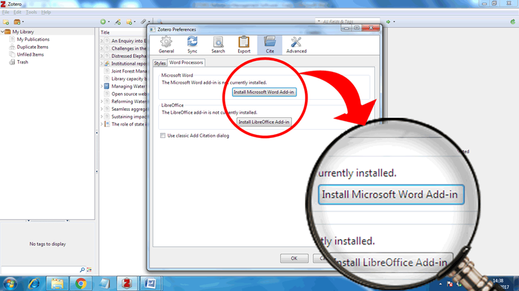
Task: Open Google Chrome from taskbar
Action: click(80, 283)
